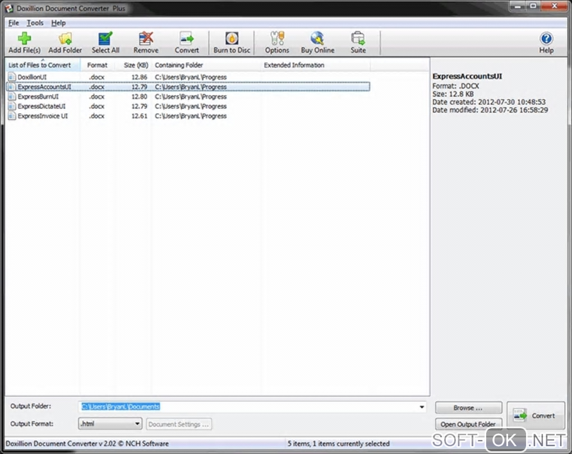572x454 pixels.
Task: Click the ExpressAccountsUI heading in info panel
Action: [x=467, y=76]
